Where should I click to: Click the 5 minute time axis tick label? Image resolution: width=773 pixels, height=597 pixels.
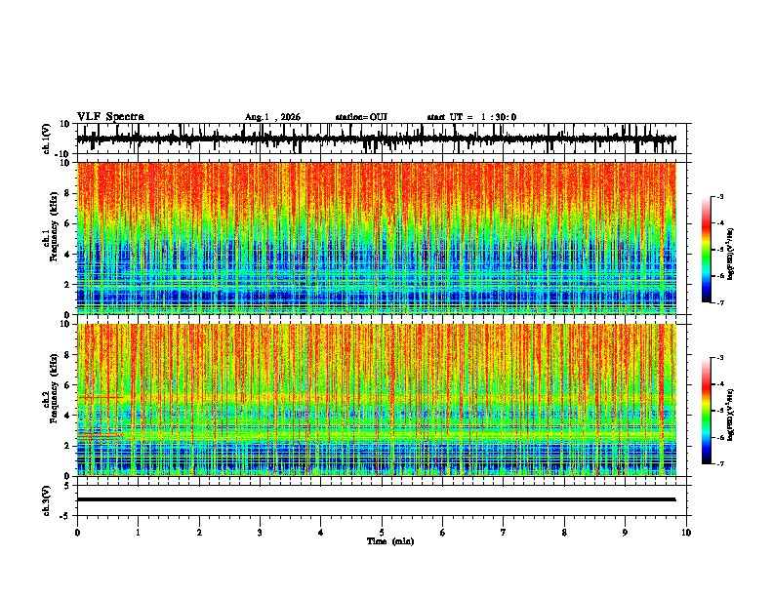click(x=382, y=533)
